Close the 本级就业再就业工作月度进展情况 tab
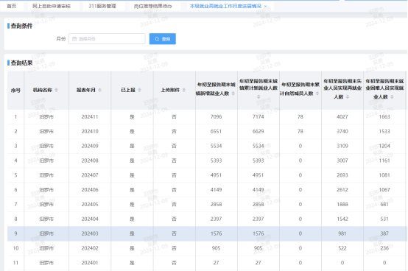The image size is (408, 271). 265,6
